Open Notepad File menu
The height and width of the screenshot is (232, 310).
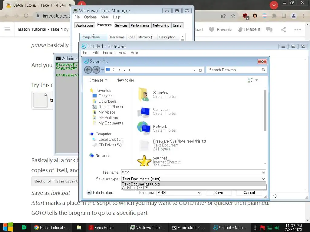86,53
